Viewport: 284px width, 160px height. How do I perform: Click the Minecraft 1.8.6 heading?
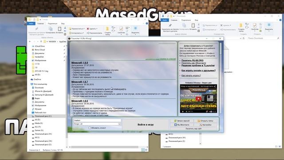79,101
